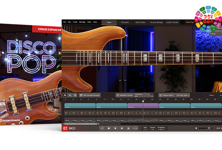Open the Edit menu
The image size is (222, 150).
70,22
